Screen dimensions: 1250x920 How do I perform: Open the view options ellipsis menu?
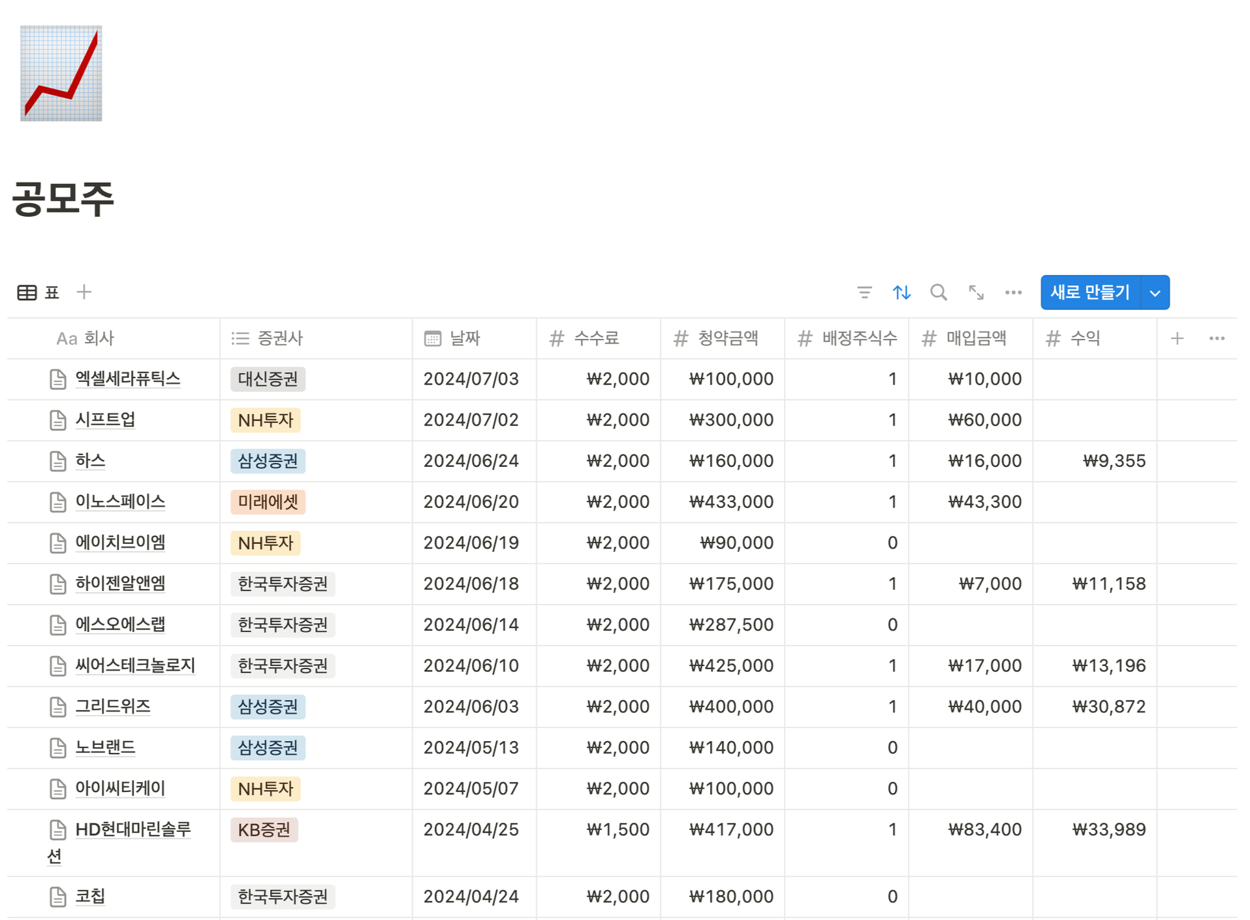click(1013, 293)
